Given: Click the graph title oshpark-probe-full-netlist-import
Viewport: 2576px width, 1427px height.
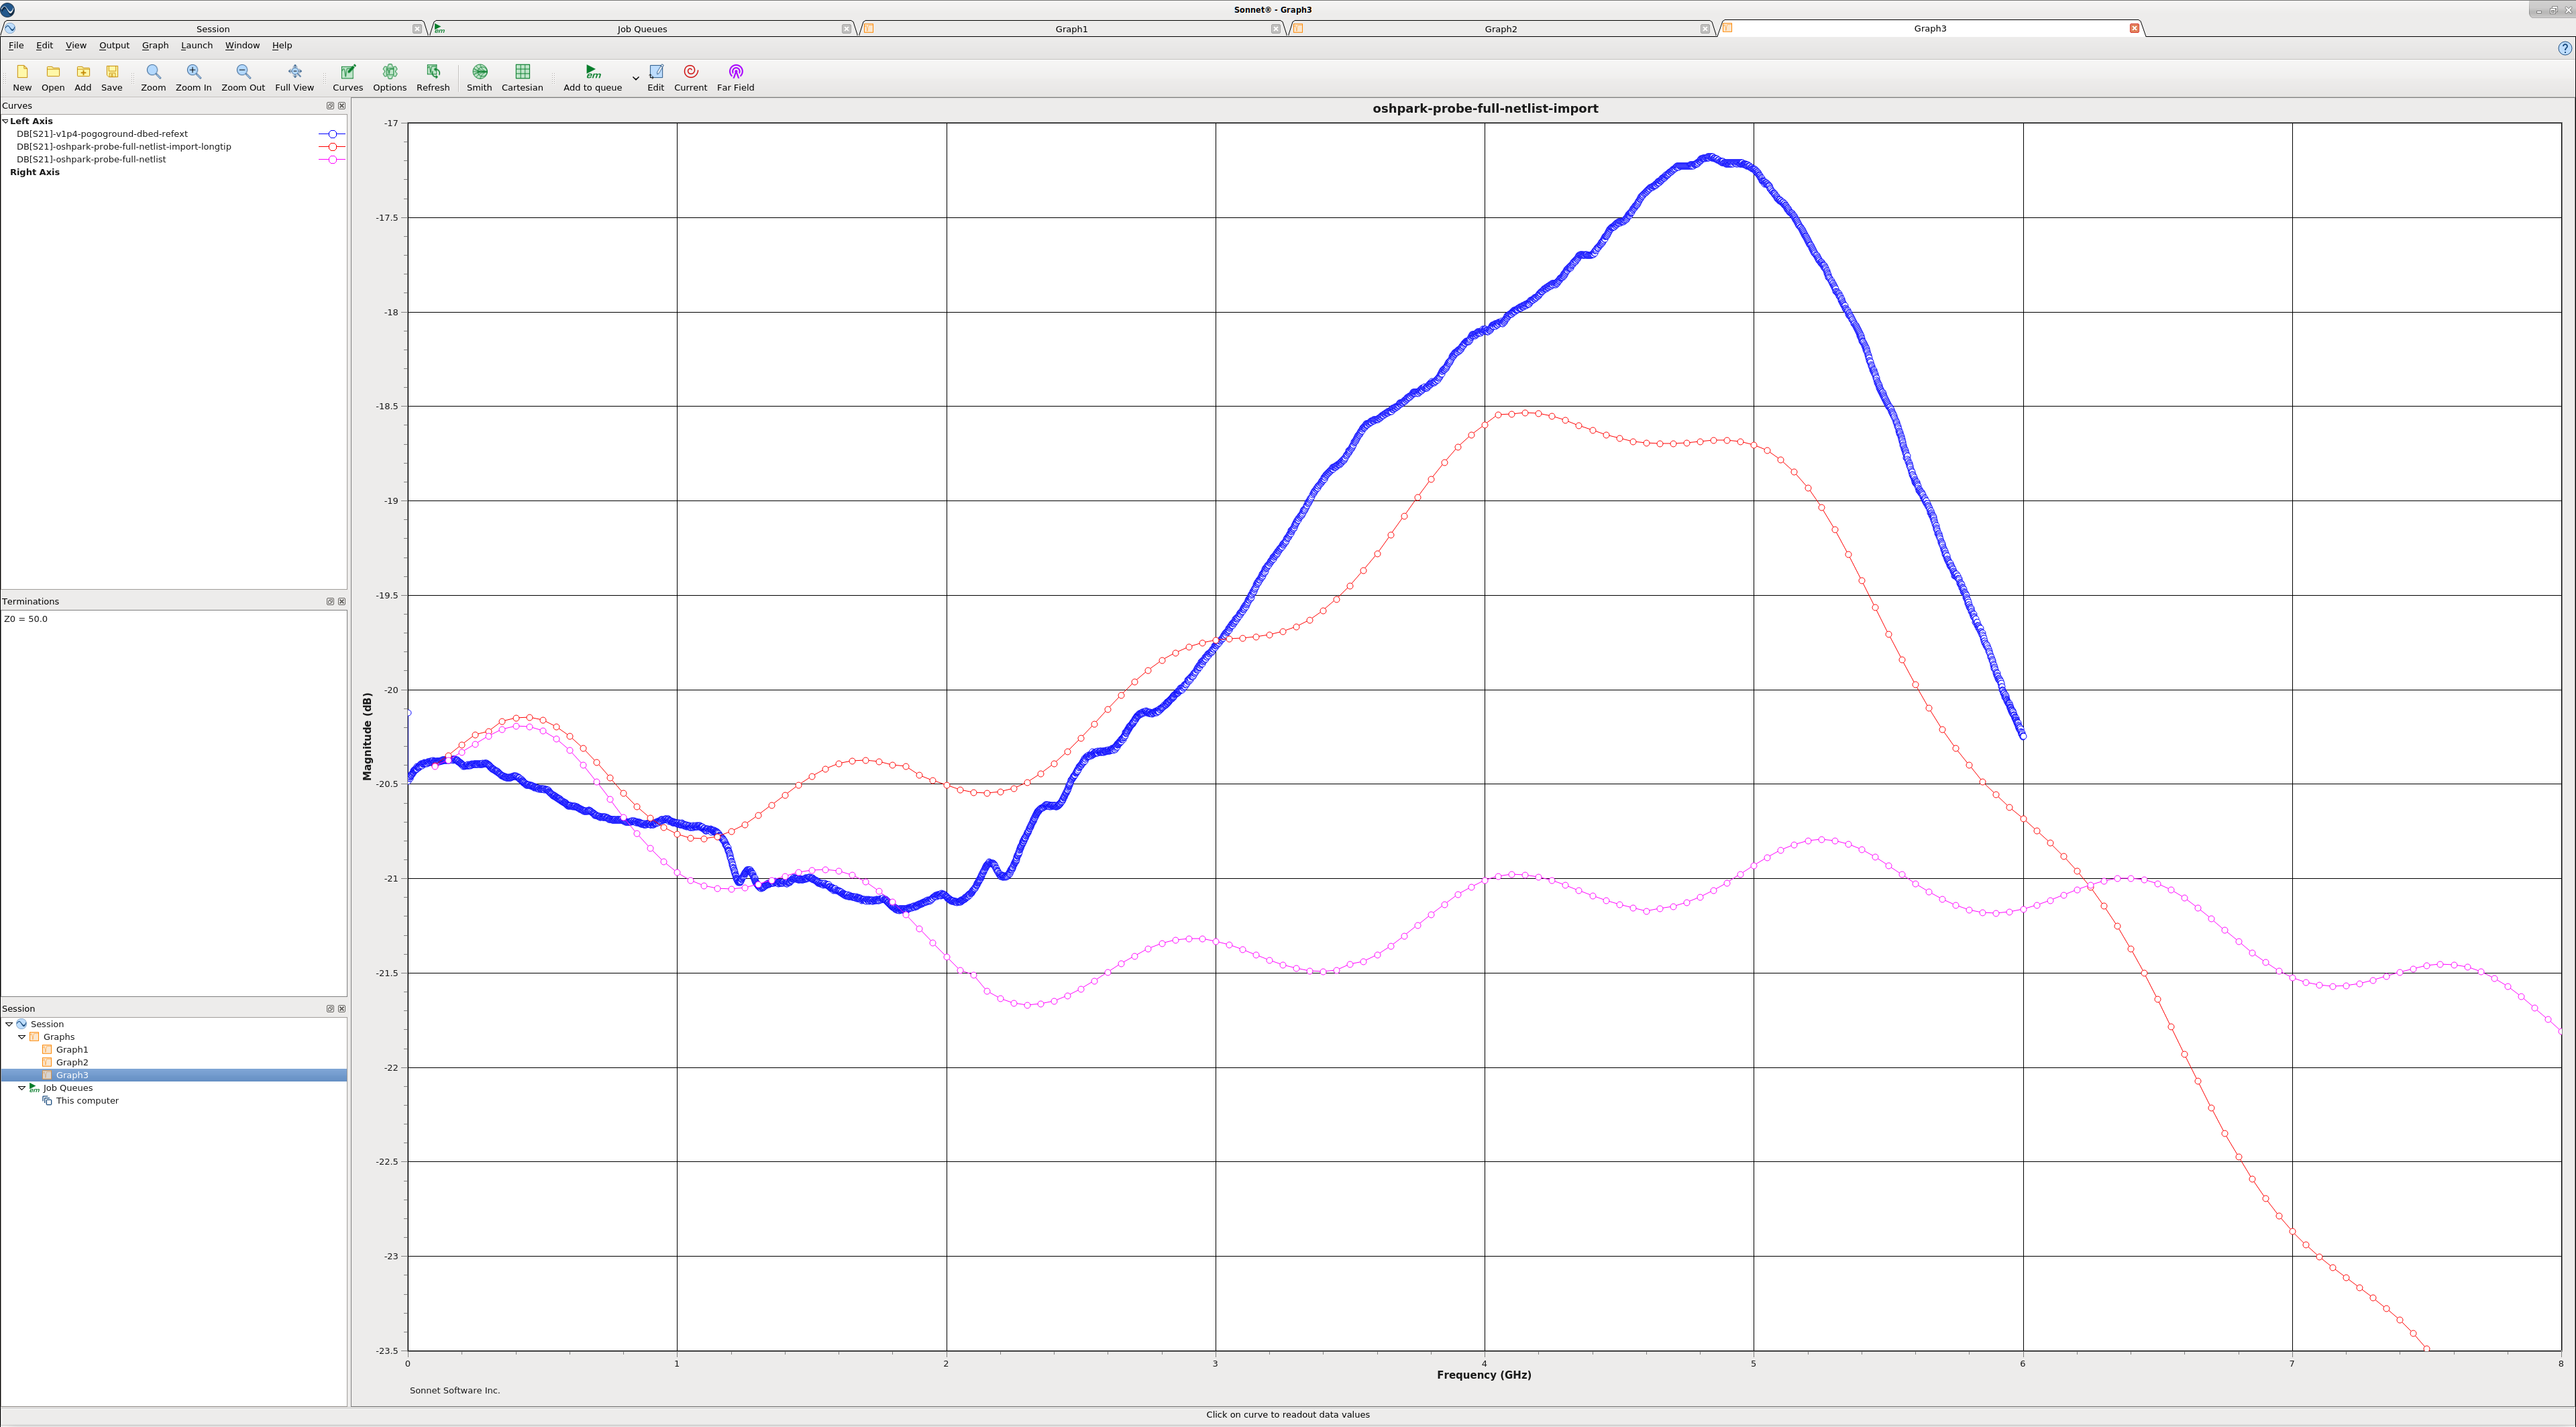Looking at the screenshot, I should click(1485, 109).
